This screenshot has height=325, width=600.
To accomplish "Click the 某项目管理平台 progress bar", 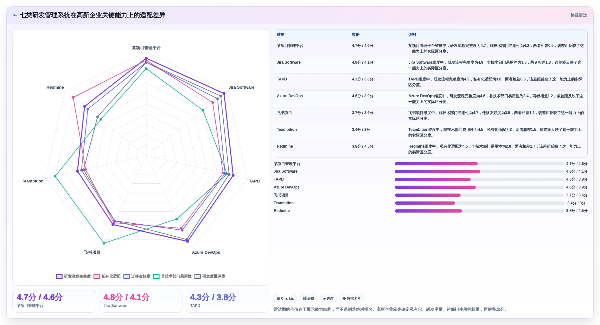I will (479, 164).
